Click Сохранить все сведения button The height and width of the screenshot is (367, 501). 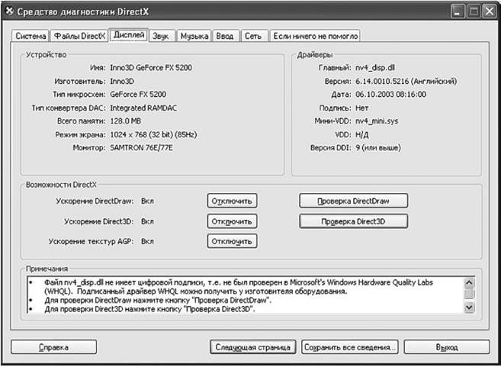tap(350, 347)
